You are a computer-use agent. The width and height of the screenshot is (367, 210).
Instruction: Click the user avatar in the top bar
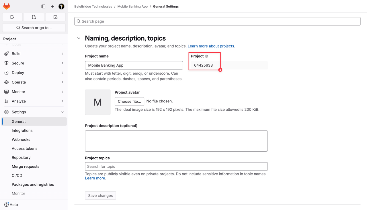pyautogui.click(x=61, y=6)
